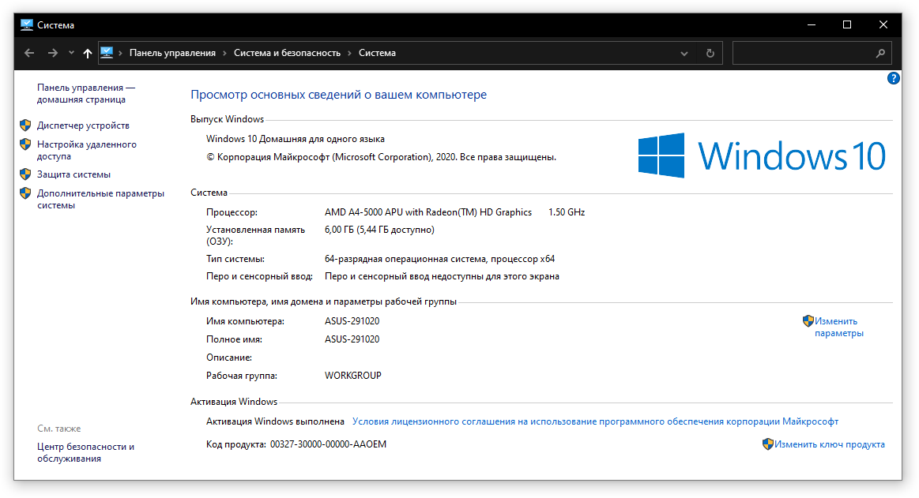
Task: Click the Microsoft Corporation 2020 copyright line
Action: coord(381,157)
